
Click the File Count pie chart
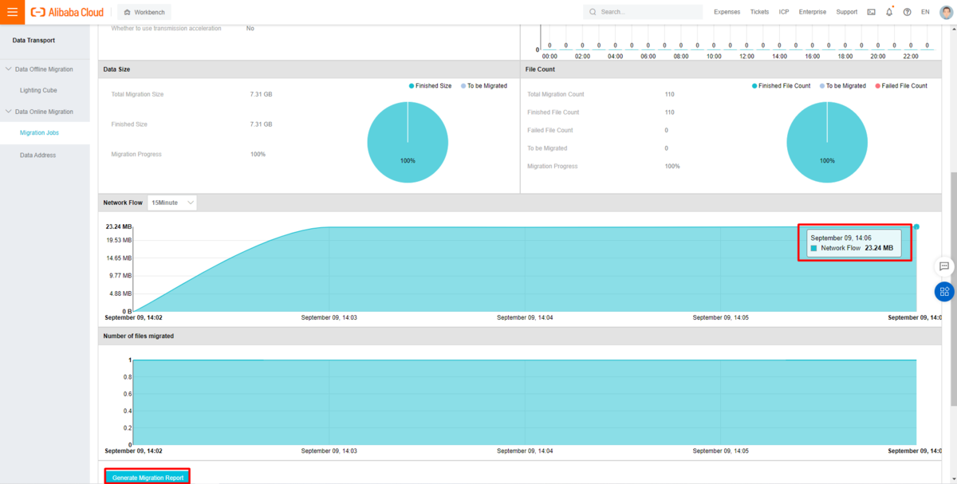(x=827, y=142)
